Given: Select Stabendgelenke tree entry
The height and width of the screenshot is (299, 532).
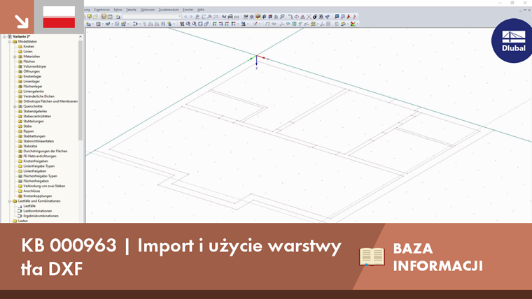Looking at the screenshot, I should point(35,111).
